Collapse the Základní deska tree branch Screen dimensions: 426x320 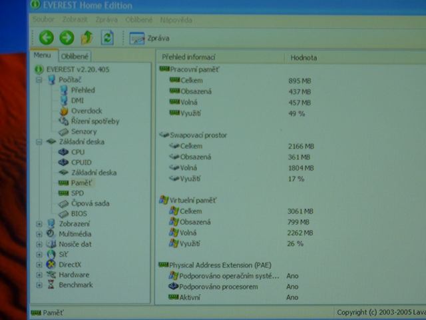(x=39, y=142)
